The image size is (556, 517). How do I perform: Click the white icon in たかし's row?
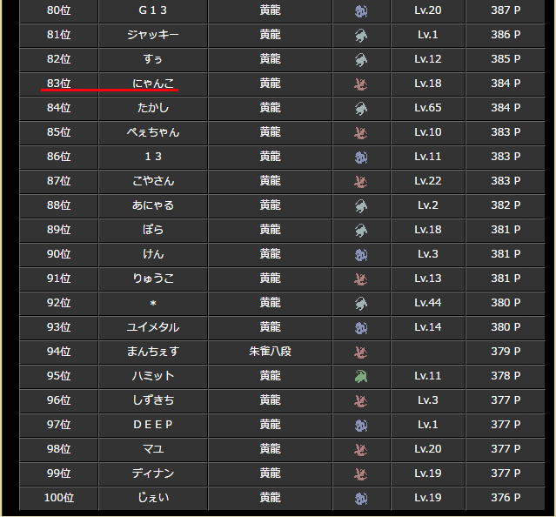pos(360,109)
